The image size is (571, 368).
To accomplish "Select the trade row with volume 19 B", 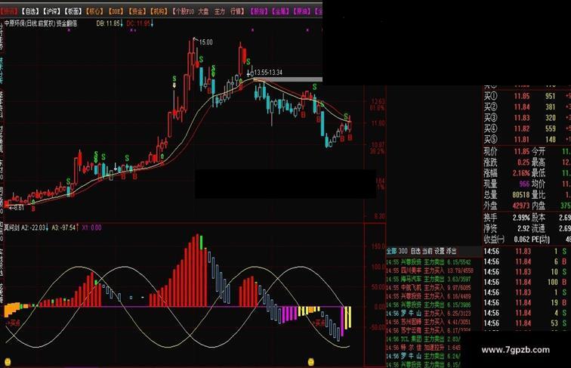I will (527, 302).
